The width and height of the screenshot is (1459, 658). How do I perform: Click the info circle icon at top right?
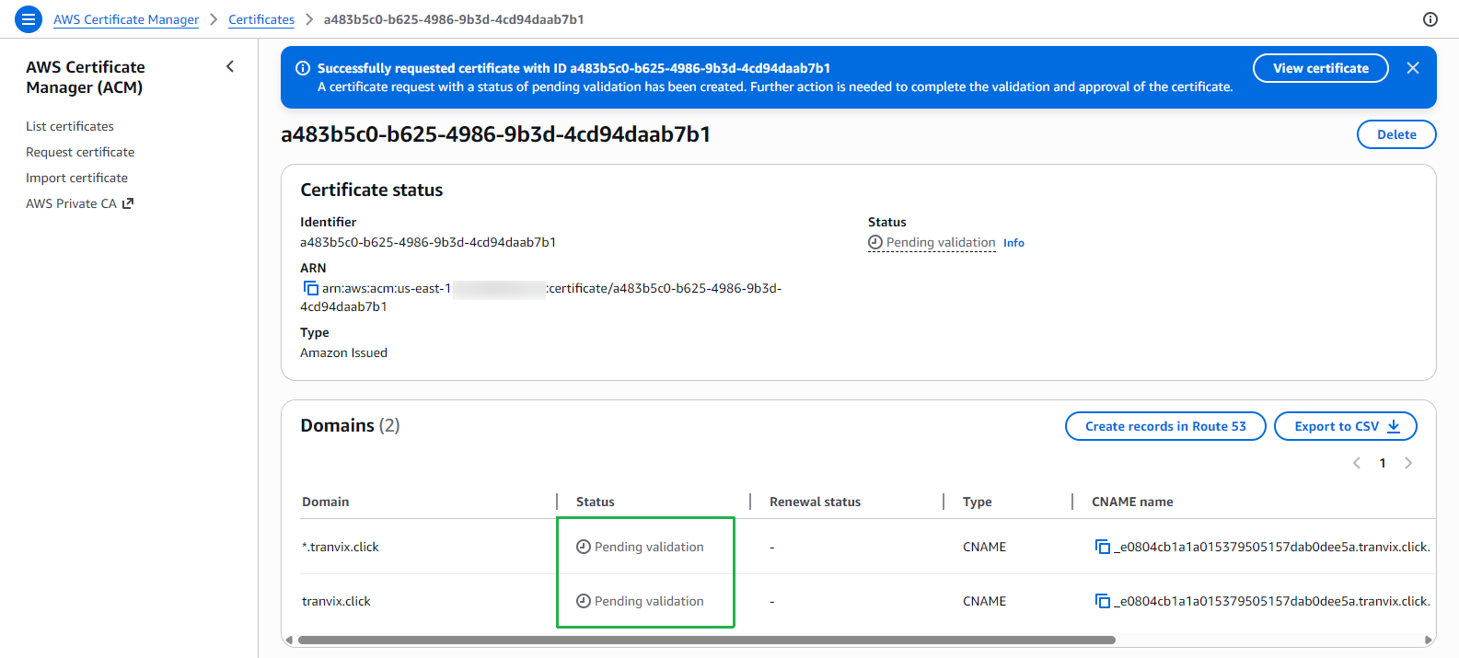pyautogui.click(x=1430, y=19)
